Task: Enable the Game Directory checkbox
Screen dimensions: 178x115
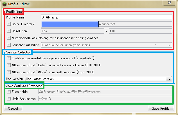Action: pyautogui.click(x=9, y=24)
